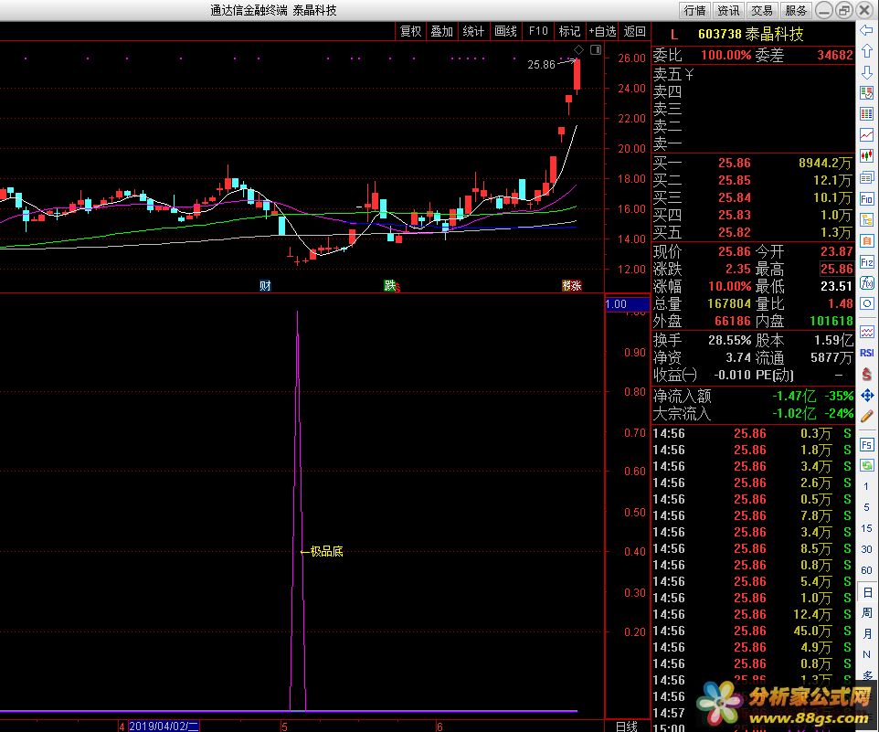Click the 大宗流入 block inflow row
Screen dimensions: 879x732
coord(753,414)
